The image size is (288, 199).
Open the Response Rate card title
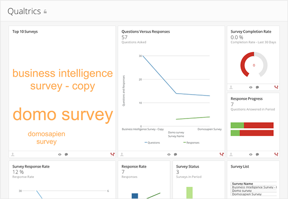[134, 166]
